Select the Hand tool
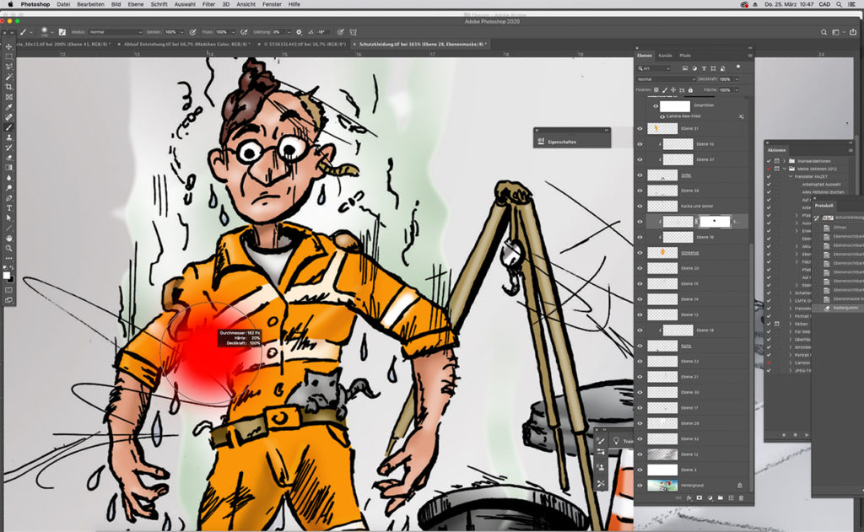The height and width of the screenshot is (532, 864). pos(8,238)
